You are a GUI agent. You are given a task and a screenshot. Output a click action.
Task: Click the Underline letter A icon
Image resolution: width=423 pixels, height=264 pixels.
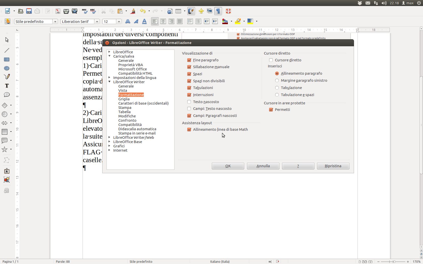click(x=144, y=21)
